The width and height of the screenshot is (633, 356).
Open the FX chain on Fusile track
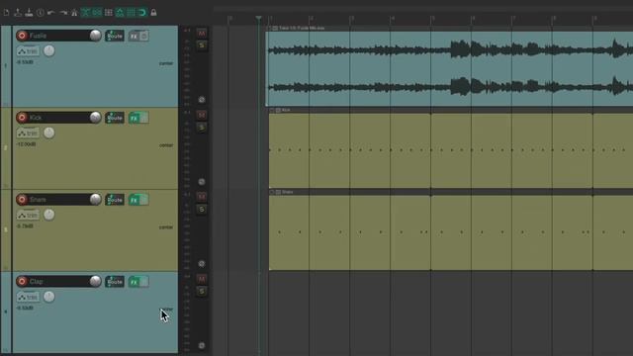click(x=135, y=36)
